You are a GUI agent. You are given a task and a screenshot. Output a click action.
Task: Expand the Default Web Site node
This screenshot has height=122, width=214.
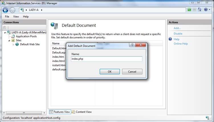pos(13,45)
